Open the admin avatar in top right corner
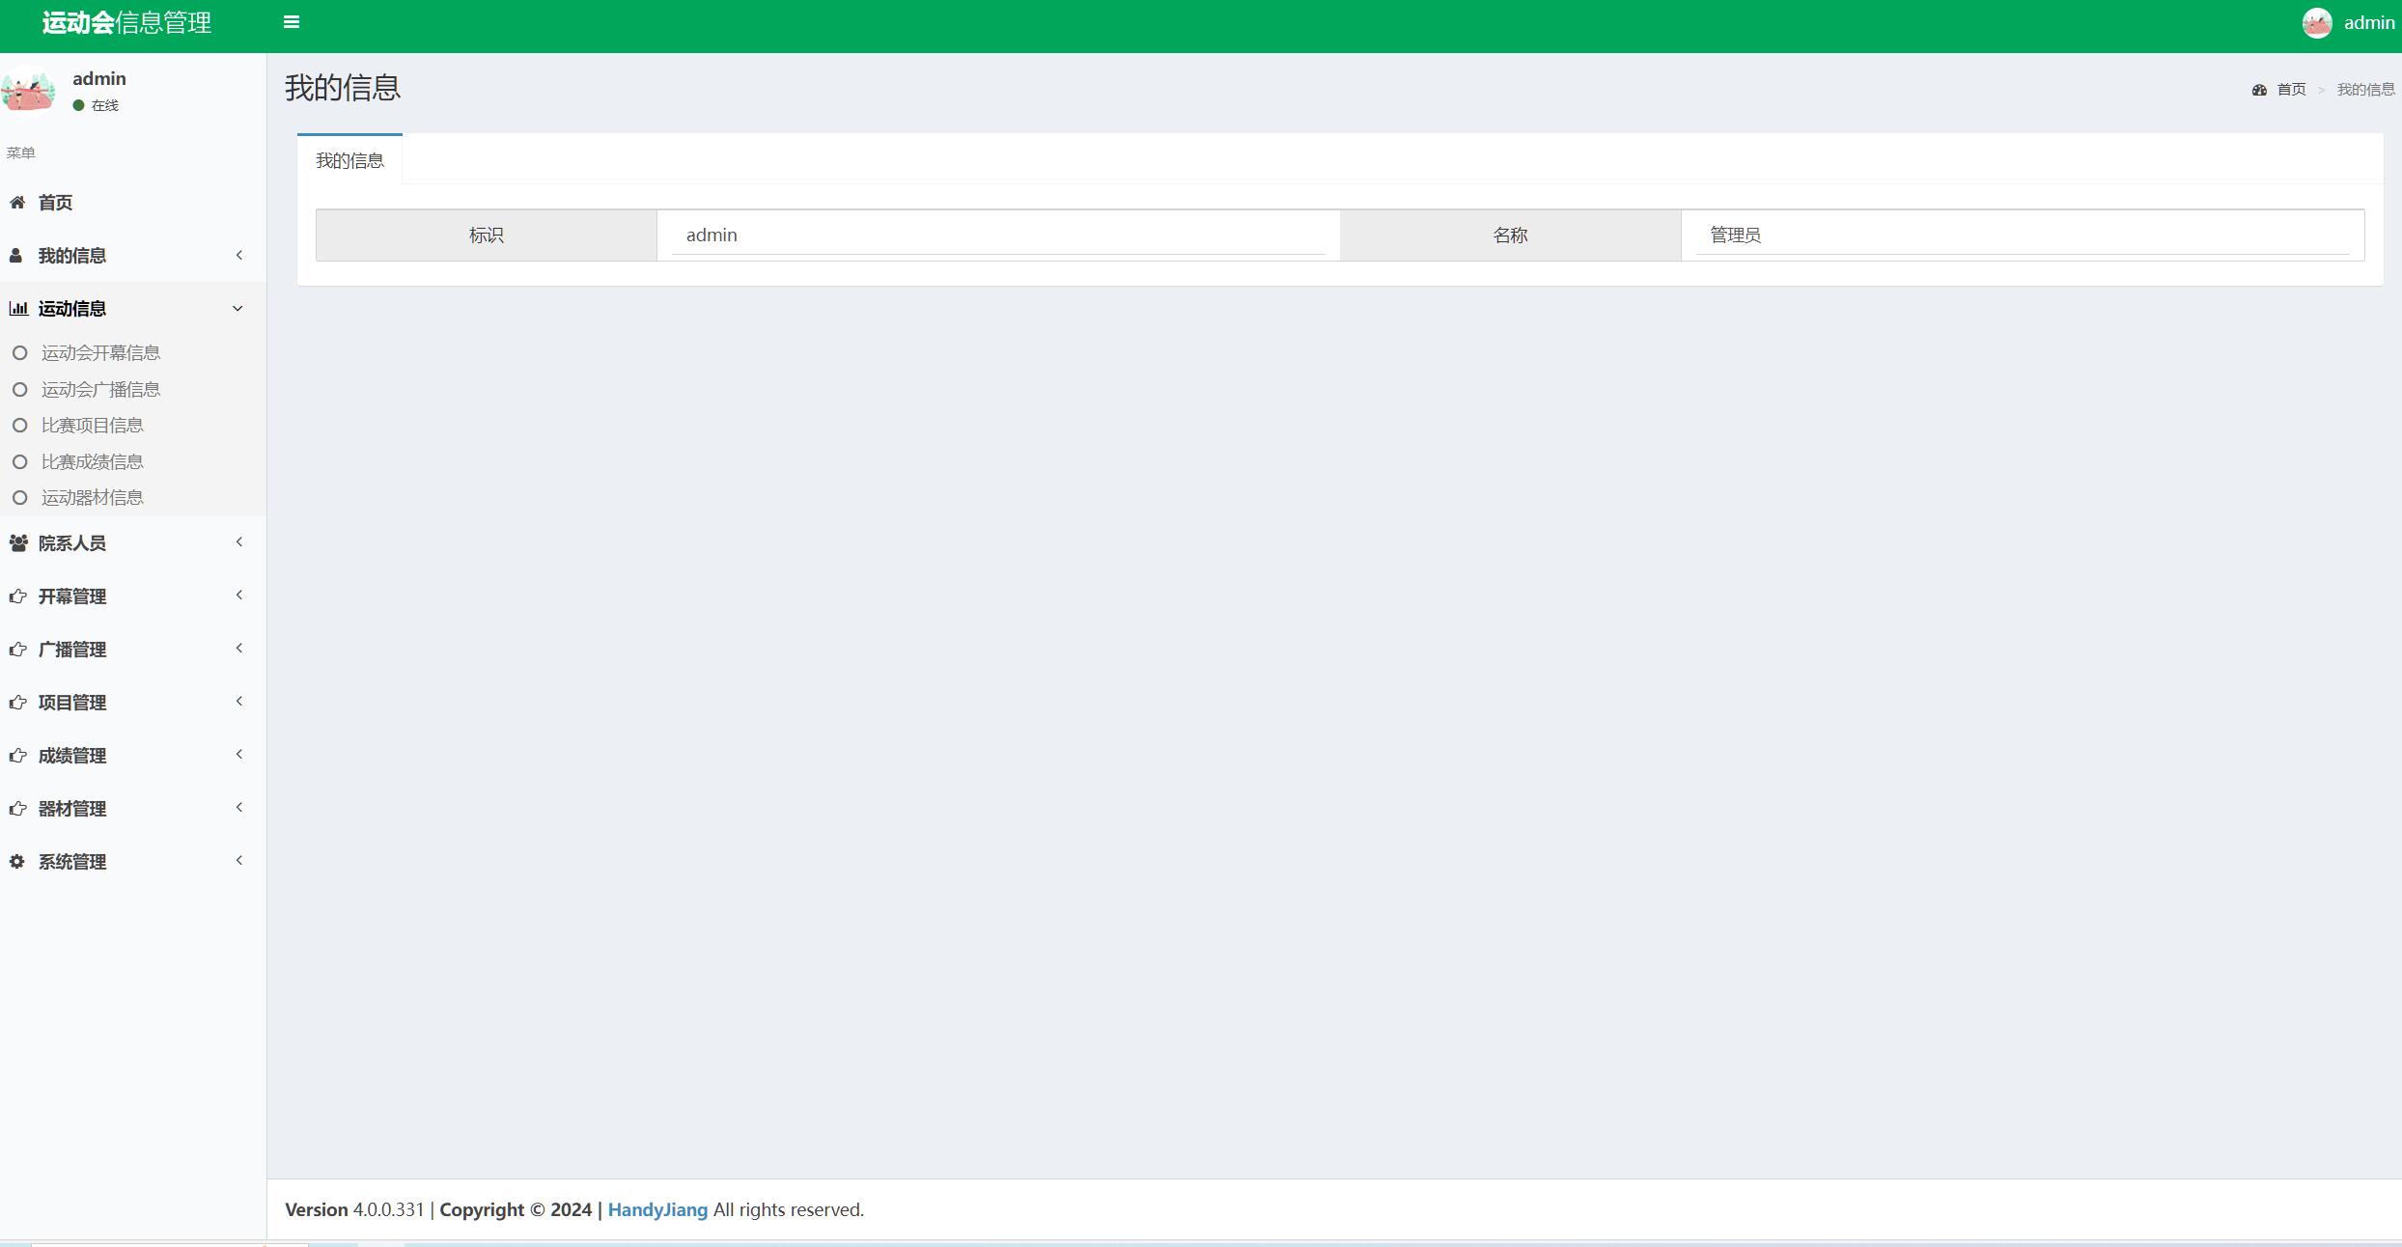Screen dimensions: 2402x1247 [2317, 22]
